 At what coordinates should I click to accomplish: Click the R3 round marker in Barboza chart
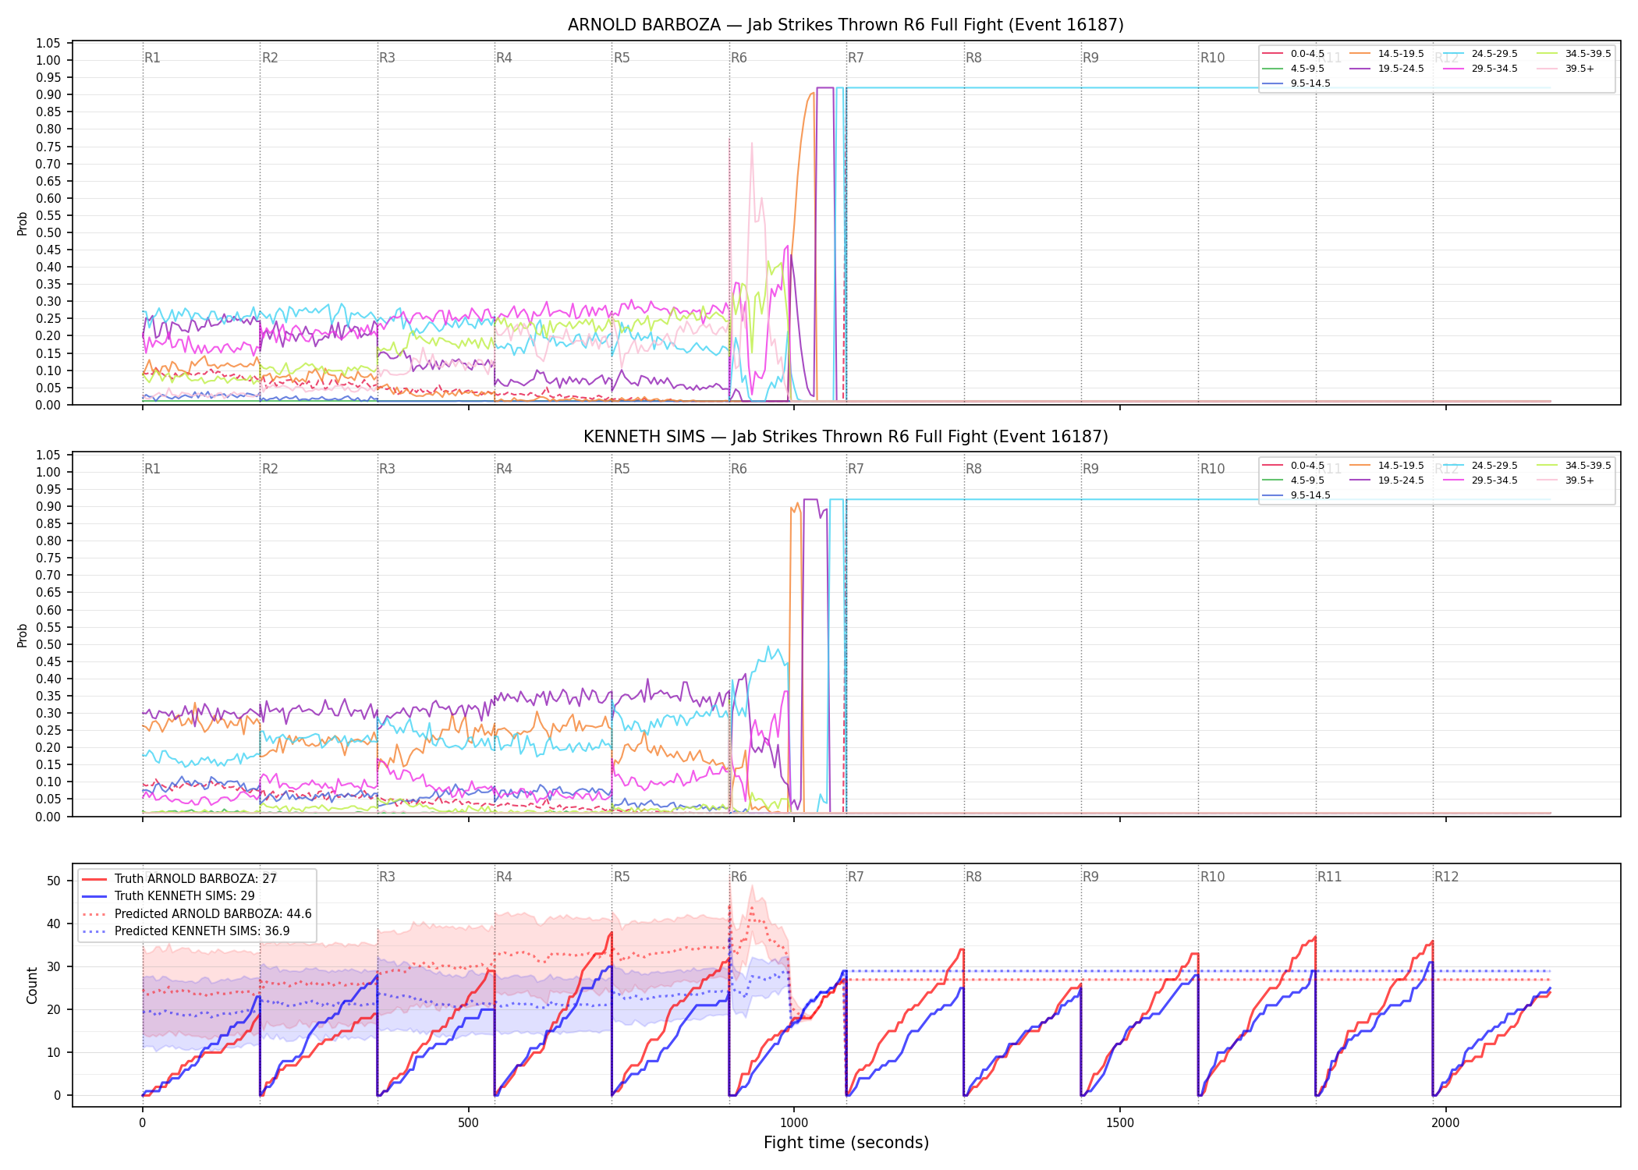[387, 58]
